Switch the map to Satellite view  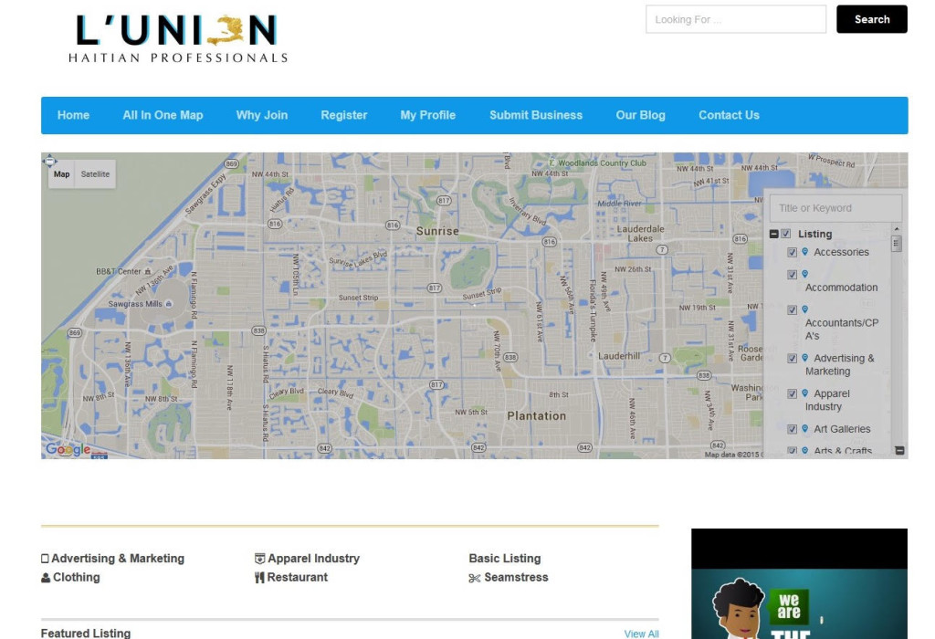[x=95, y=174]
